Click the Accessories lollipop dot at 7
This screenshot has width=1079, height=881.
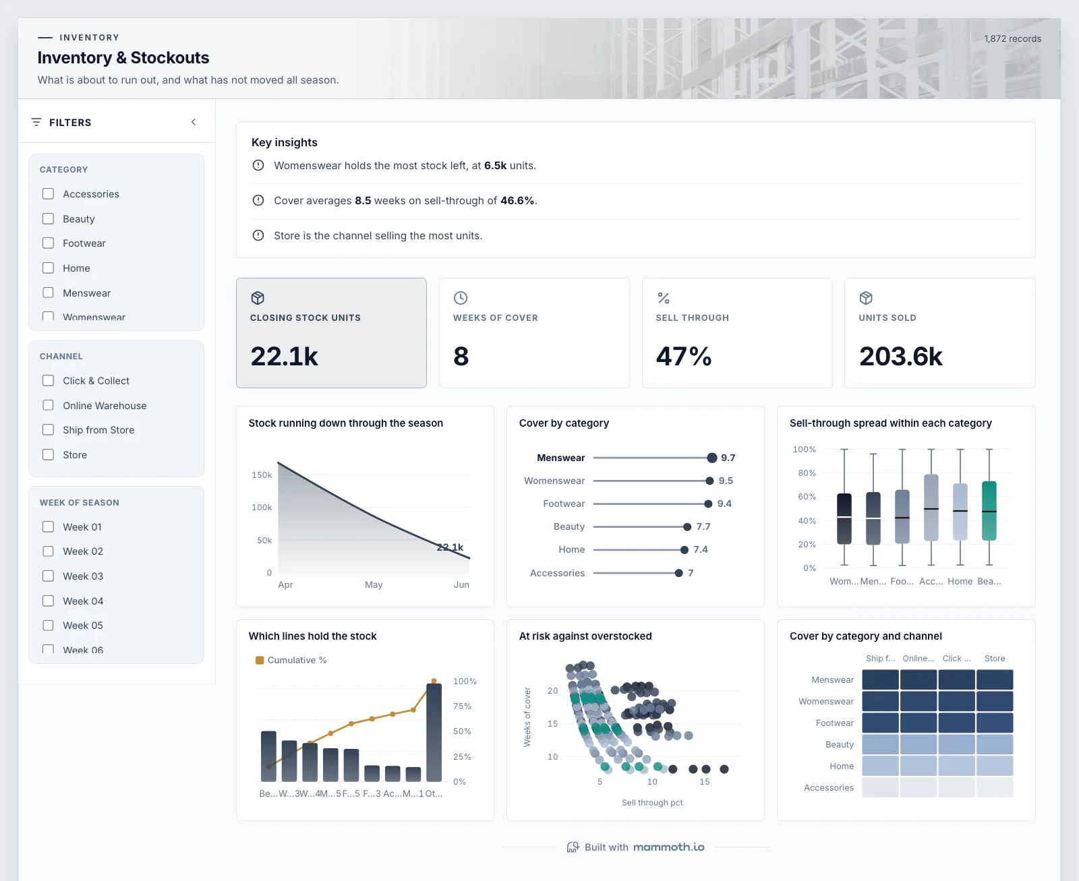(678, 573)
